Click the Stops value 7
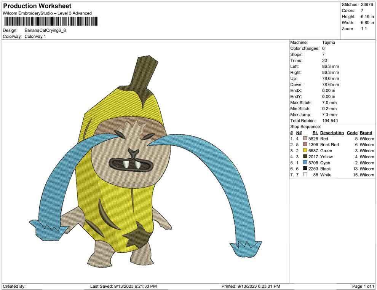This screenshot has width=377, height=290. (323, 54)
